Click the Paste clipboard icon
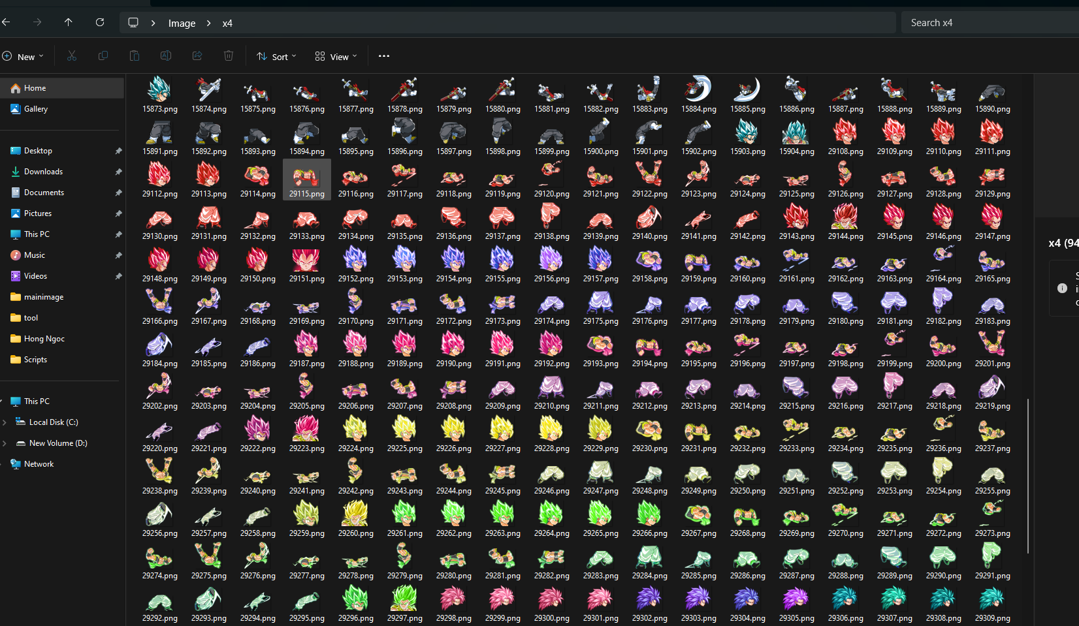The image size is (1079, 626). tap(135, 56)
